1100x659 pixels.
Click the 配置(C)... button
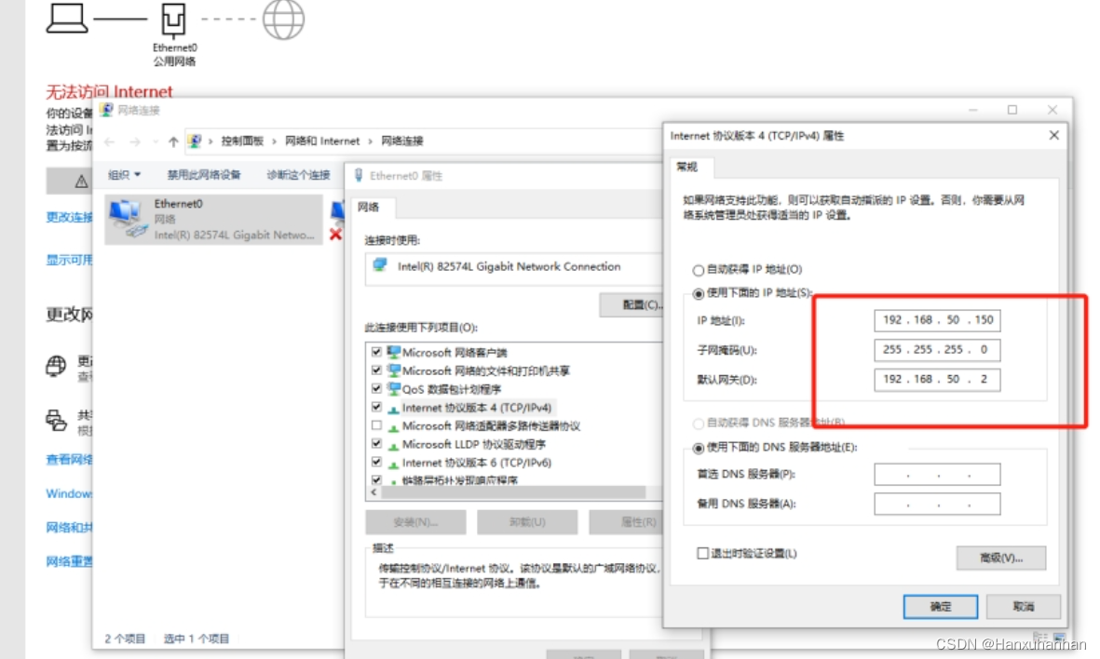click(632, 305)
